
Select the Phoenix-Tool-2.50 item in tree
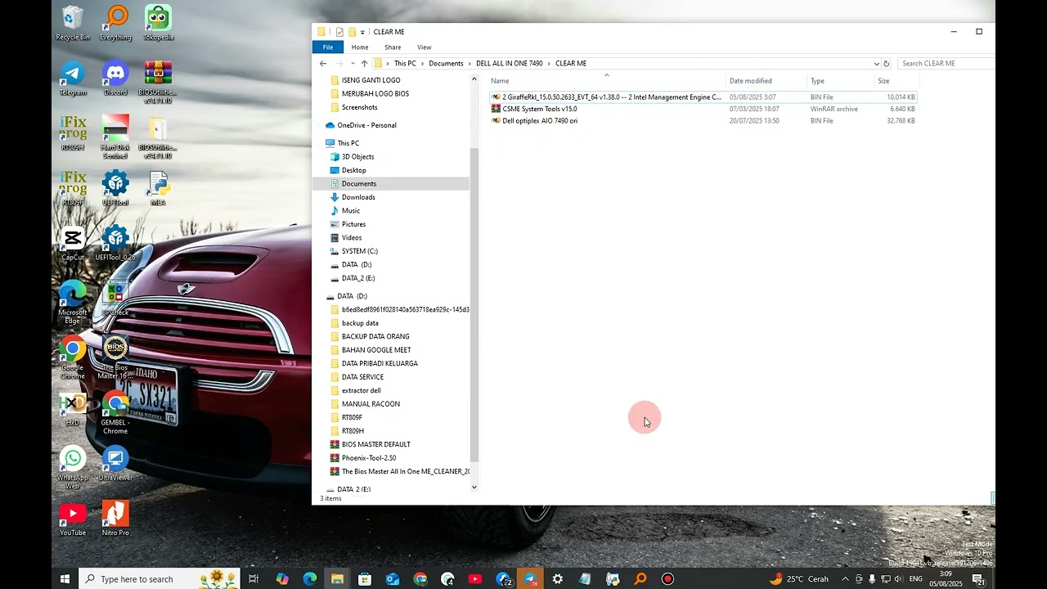point(369,458)
